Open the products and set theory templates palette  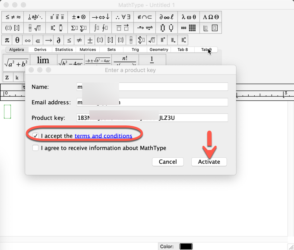pos(167,28)
